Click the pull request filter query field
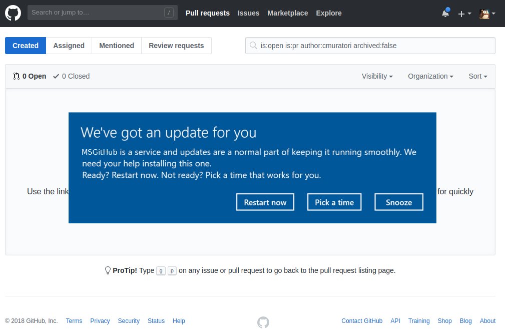The image size is (505, 333). pos(370,46)
